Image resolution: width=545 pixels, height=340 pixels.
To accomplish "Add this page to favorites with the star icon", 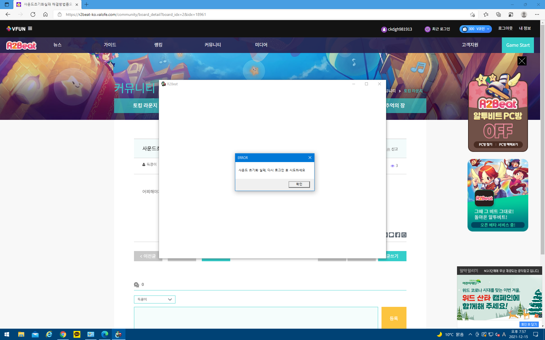I will [472, 14].
